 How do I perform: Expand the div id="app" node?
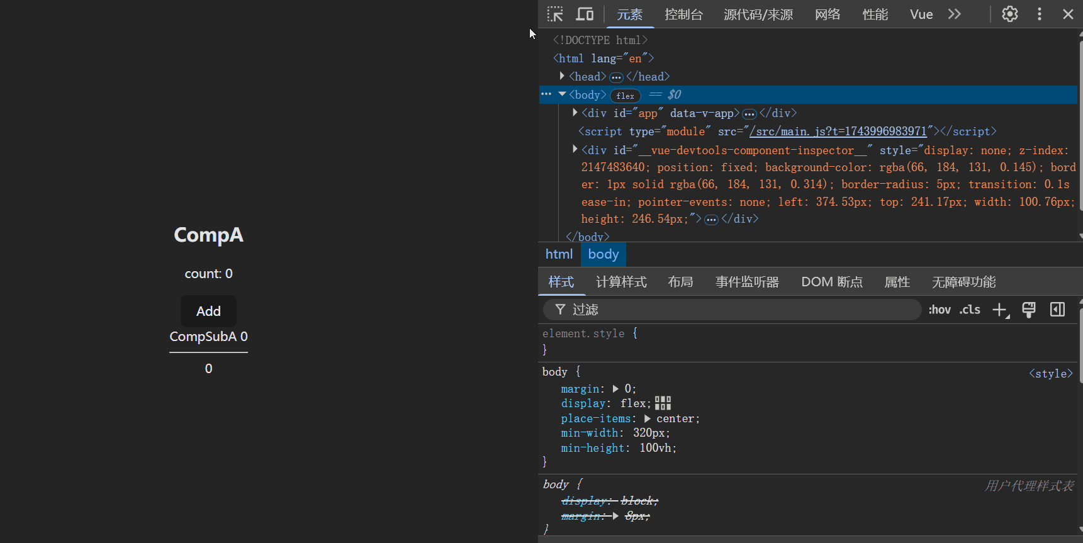pyautogui.click(x=575, y=113)
